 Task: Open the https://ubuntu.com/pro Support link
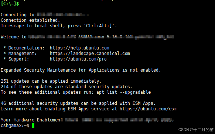point(78,59)
